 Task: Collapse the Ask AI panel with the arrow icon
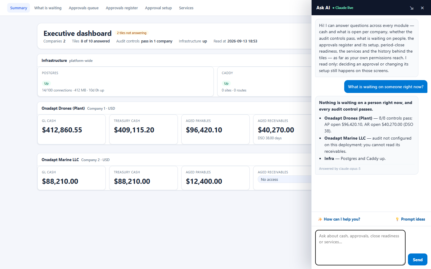point(412,8)
